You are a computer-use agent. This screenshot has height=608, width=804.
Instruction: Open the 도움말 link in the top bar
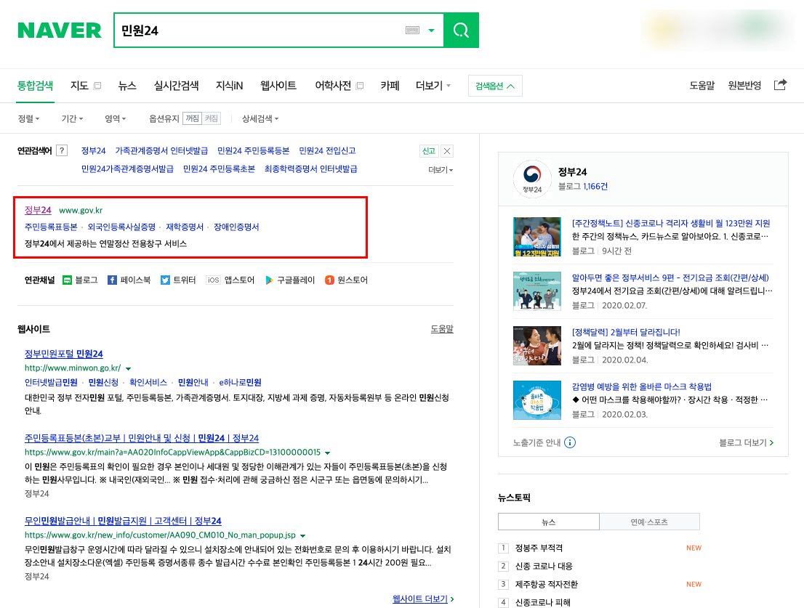702,86
